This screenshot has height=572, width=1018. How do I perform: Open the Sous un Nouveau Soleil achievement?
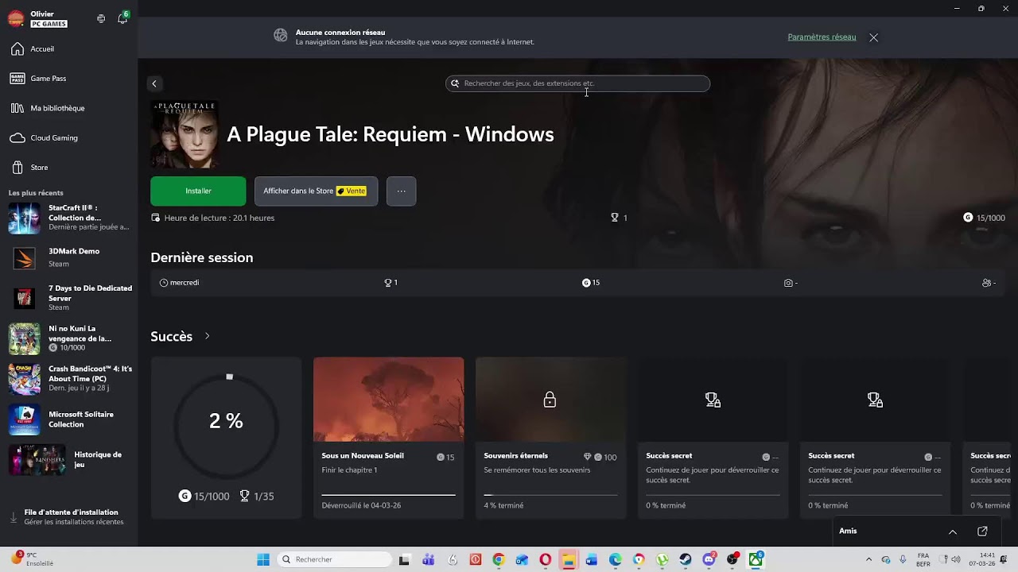point(388,438)
